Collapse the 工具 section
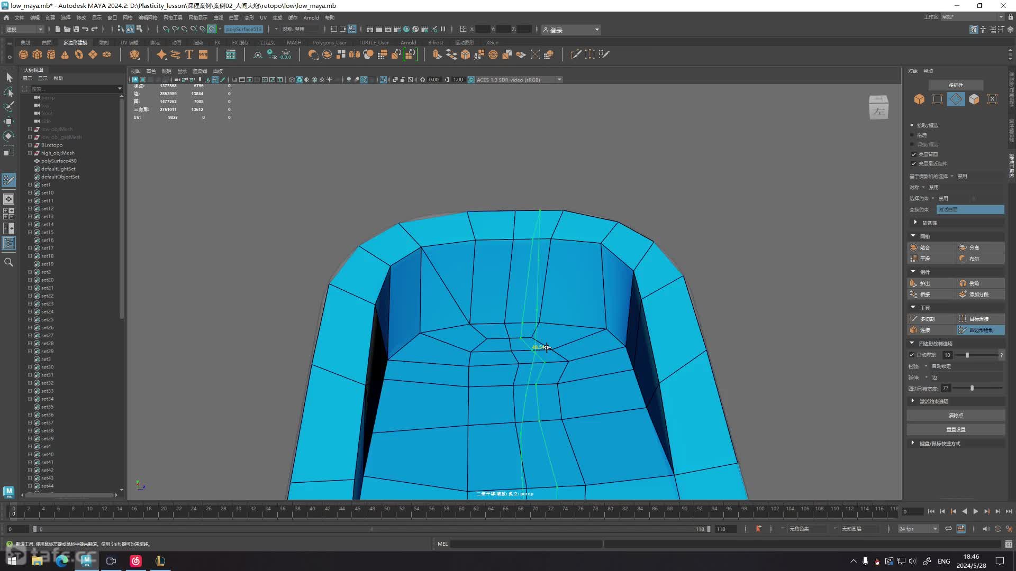Viewport: 1016px width, 571px height. coord(913,307)
